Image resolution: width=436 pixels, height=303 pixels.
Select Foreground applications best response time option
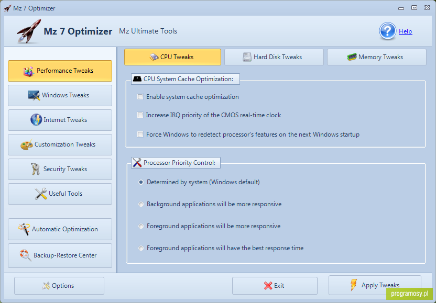pyautogui.click(x=141, y=248)
